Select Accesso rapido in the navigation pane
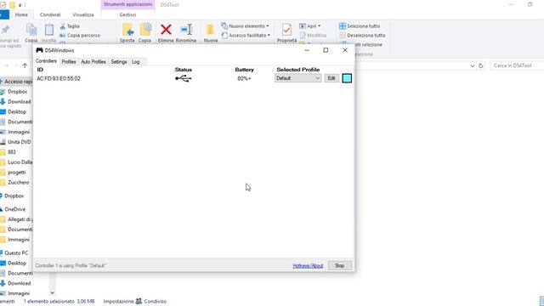Viewport: 544px width, 306px height. tap(17, 82)
